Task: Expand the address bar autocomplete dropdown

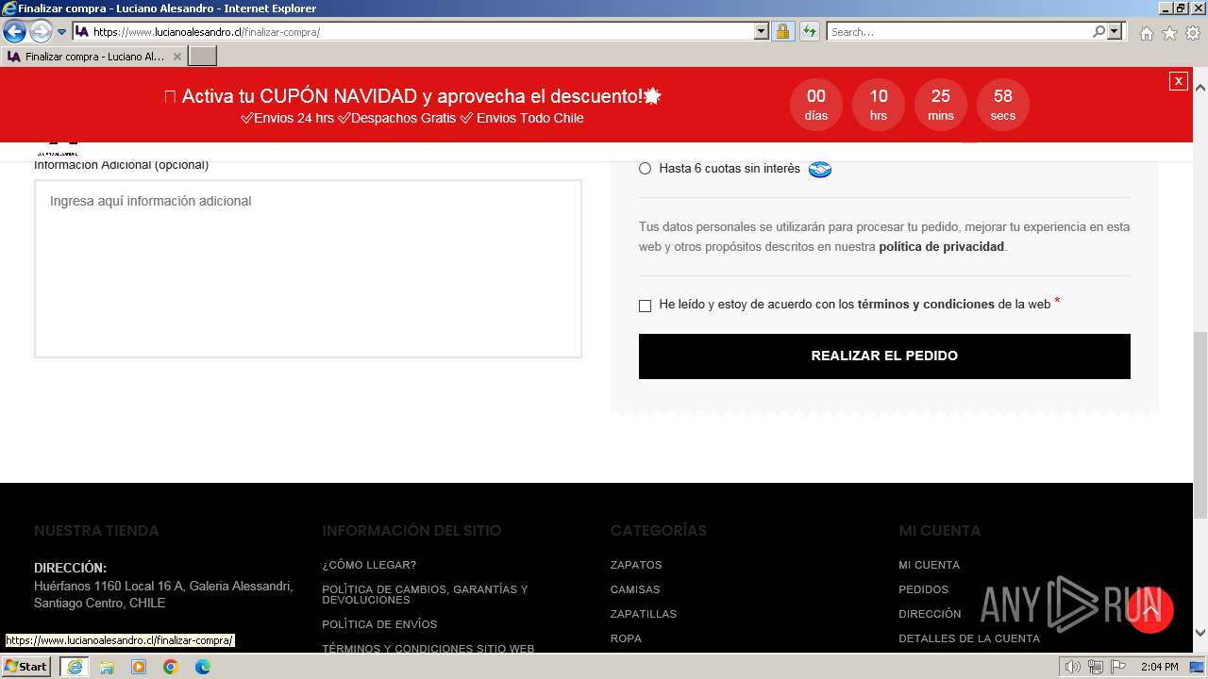Action: click(762, 31)
